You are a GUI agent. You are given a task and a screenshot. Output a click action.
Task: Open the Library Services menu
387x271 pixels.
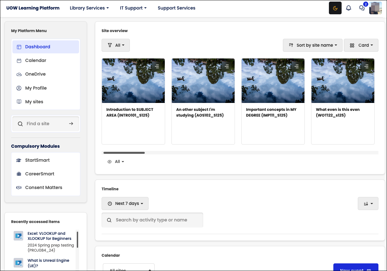click(89, 8)
